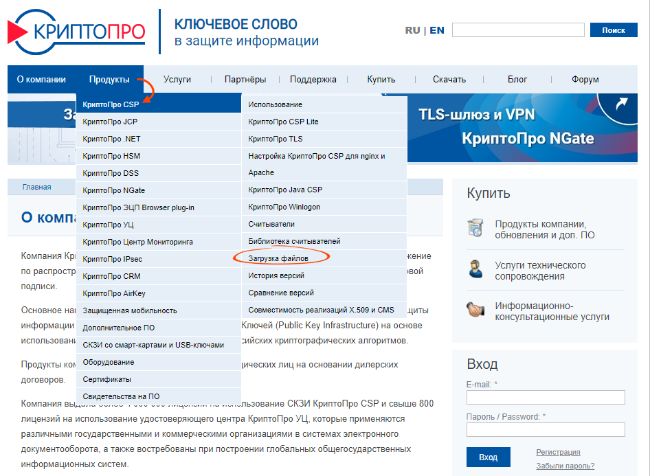
Task: Select КриптоПро JCP menu item
Action: [159, 122]
